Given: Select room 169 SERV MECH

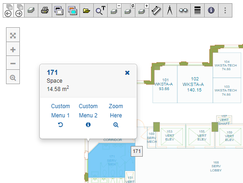Looking at the screenshot, I should [x=152, y=138].
